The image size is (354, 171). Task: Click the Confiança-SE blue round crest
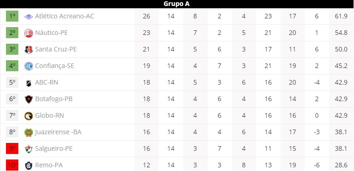(x=28, y=66)
